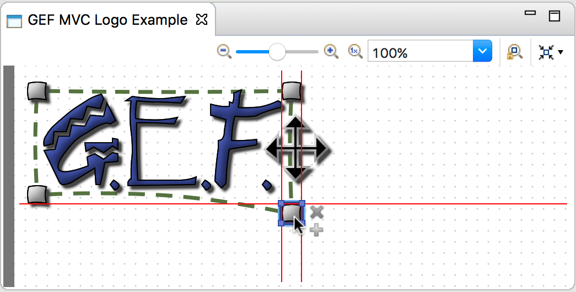The height and width of the screenshot is (292, 576).
Task: Maximize the view panel
Action: click(x=555, y=16)
